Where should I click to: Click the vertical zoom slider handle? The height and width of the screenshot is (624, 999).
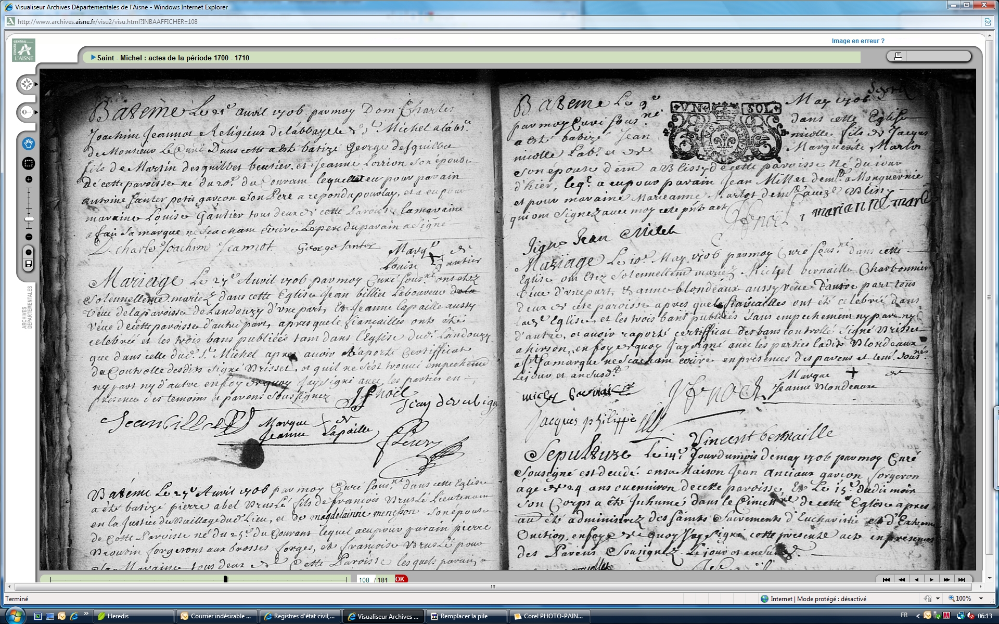[29, 219]
